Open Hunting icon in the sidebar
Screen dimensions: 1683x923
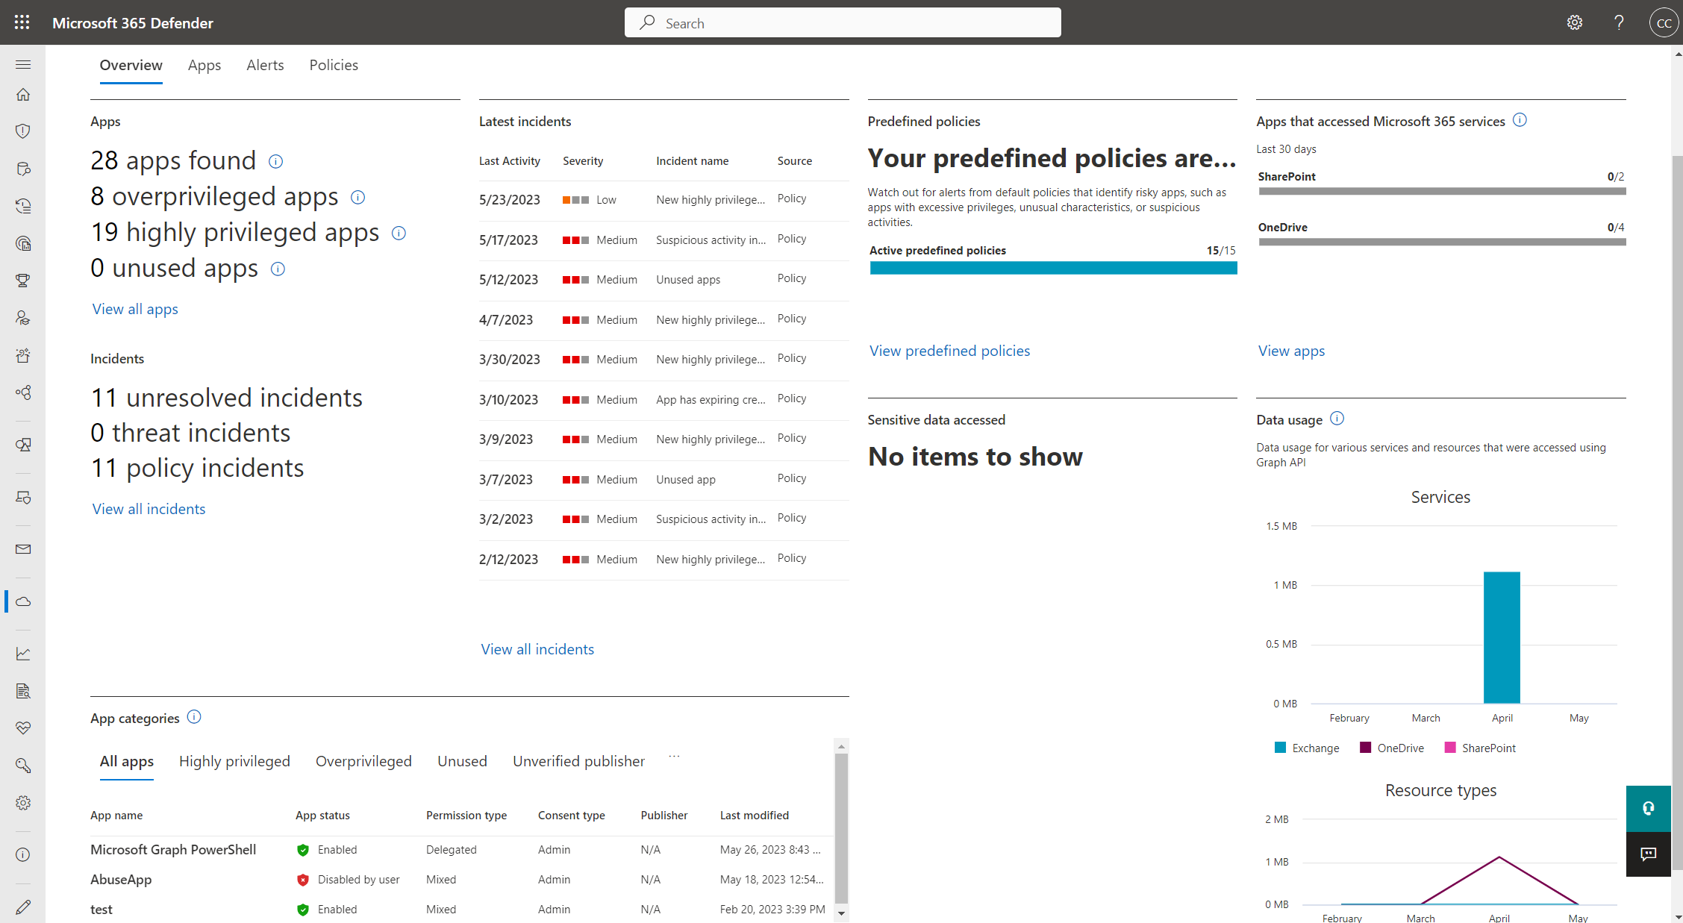[x=23, y=169]
